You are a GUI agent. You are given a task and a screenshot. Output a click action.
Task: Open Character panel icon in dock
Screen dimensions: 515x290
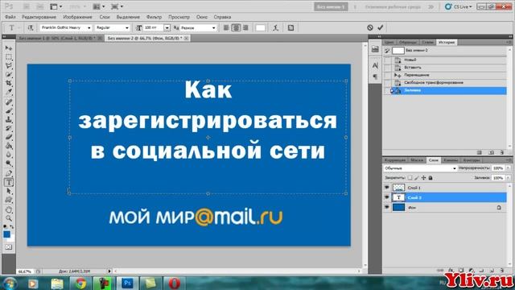[375, 66]
